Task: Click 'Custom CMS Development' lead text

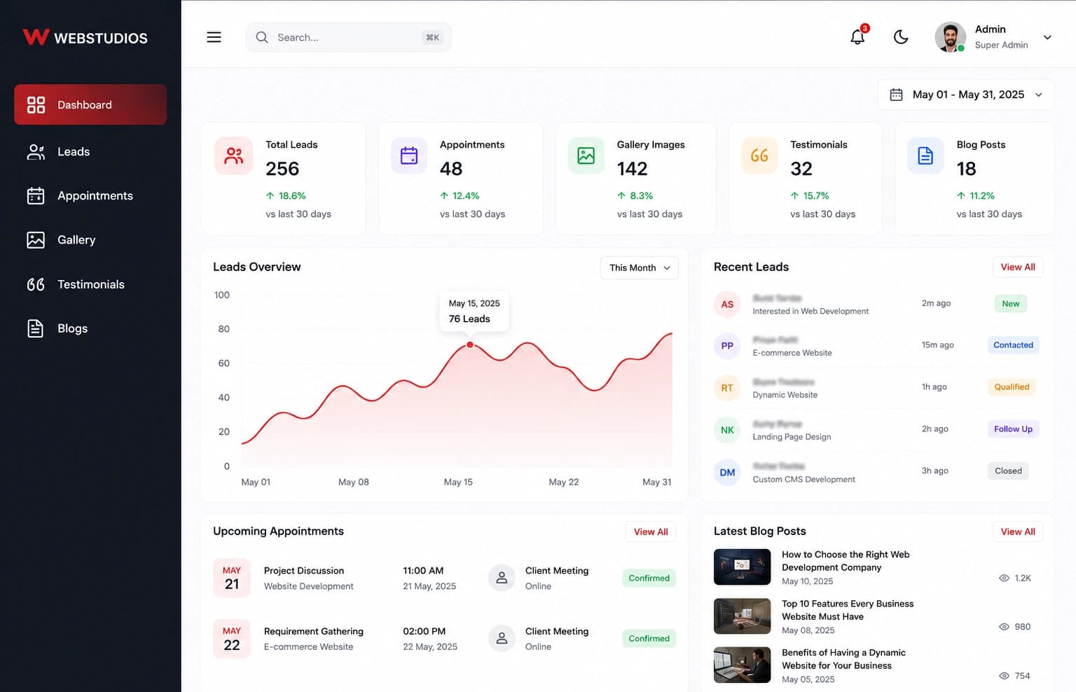Action: (x=803, y=479)
